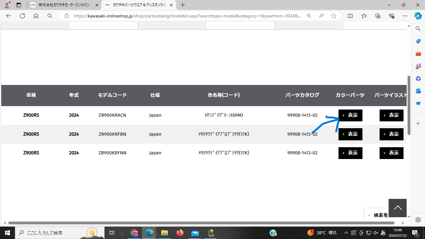Open the Microsoft 365 icon in the sidebar
Screen dimensions: 425x239
[x=418, y=78]
